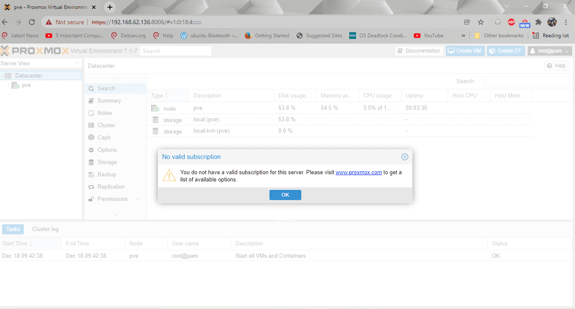Sort by the Description column header
Image resolution: width=575 pixels, height=309 pixels.
(x=231, y=95)
